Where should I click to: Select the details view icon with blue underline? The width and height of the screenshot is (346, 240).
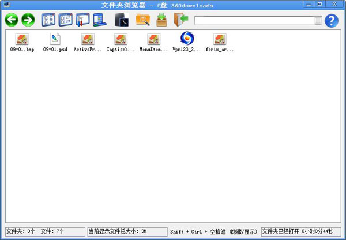pyautogui.click(x=99, y=21)
